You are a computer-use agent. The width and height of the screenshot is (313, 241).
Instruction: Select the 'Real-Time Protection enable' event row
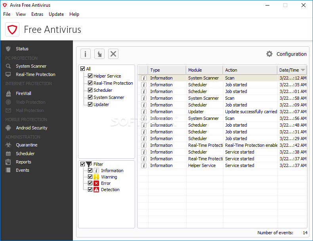tap(222, 145)
